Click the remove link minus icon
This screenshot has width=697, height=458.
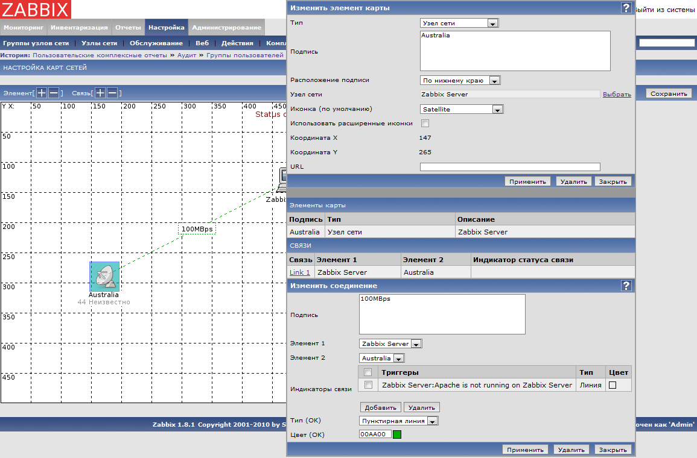click(112, 93)
